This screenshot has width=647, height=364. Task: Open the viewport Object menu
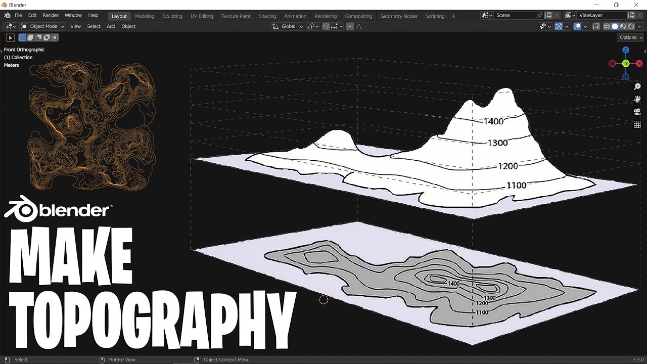click(x=128, y=26)
